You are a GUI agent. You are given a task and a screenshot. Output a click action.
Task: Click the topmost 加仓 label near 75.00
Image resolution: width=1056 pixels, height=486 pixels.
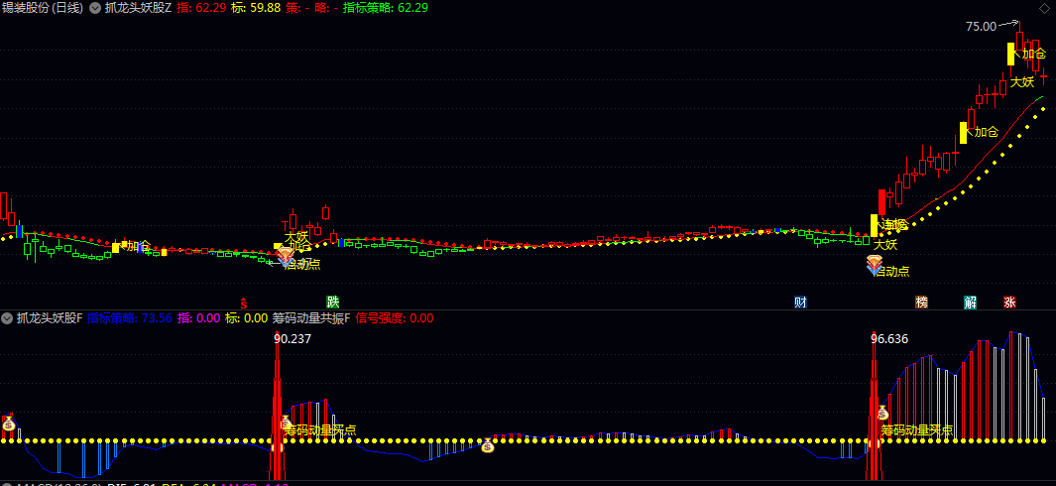[x=1034, y=54]
